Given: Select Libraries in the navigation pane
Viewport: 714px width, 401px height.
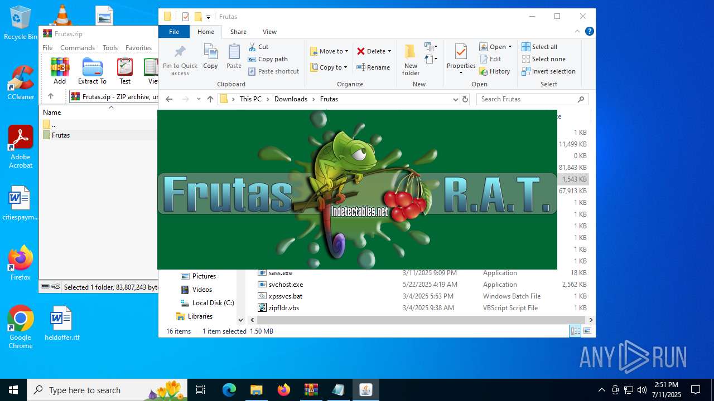Looking at the screenshot, I should coord(200,316).
